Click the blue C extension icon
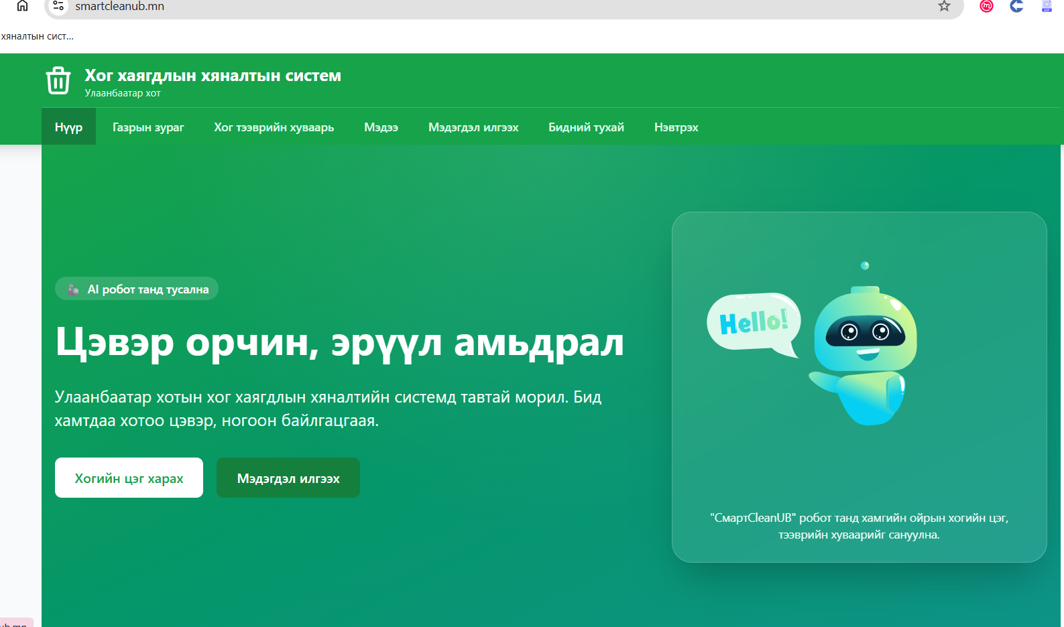 [1016, 6]
